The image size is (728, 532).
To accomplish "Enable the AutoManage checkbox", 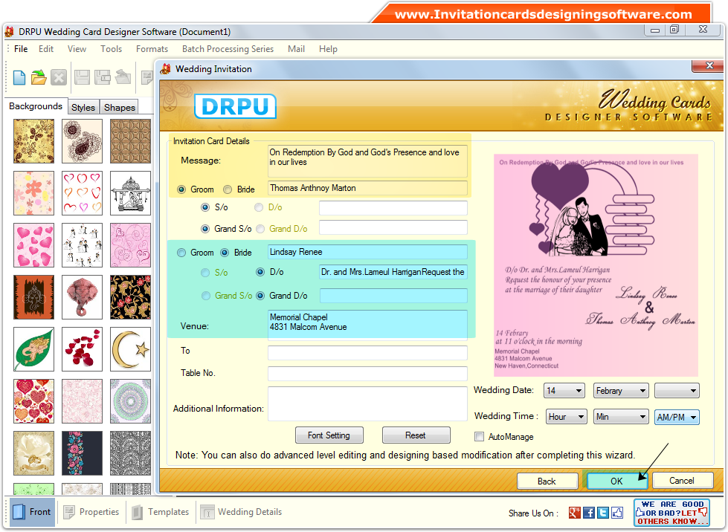I will point(479,436).
